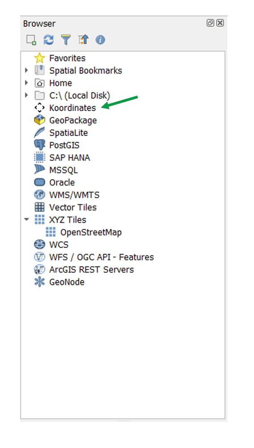Select the OpenStreetMap tile layer
The image size is (254, 448).
(x=91, y=232)
